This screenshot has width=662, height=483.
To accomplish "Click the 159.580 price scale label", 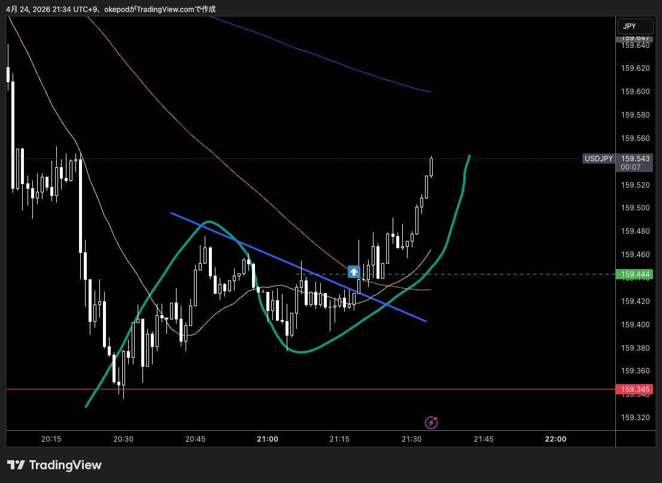I will point(635,115).
